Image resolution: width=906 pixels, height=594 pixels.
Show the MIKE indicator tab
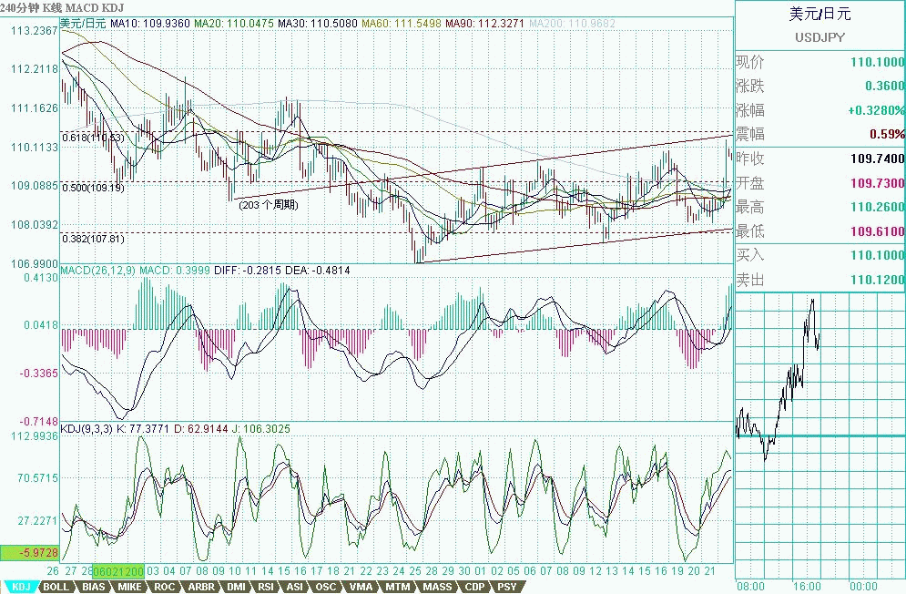pos(129,587)
